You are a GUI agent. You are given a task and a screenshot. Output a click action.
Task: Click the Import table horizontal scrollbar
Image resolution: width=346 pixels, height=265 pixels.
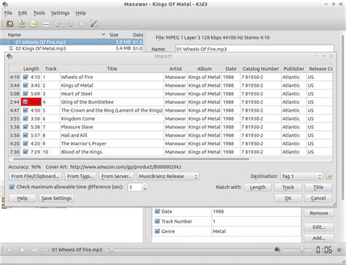131,159
